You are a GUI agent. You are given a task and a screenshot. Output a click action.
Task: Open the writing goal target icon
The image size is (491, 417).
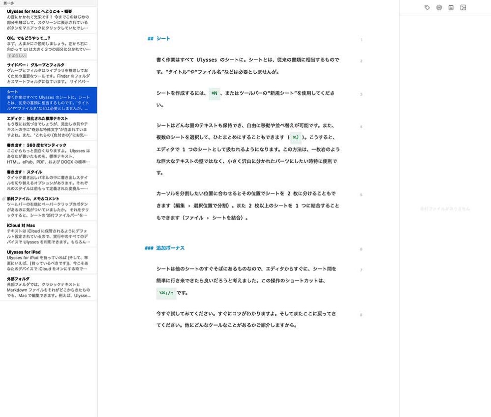[439, 8]
